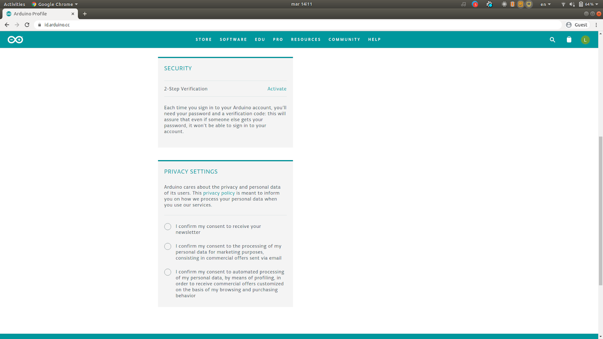Click the 2-Step Verification label
Image resolution: width=603 pixels, height=339 pixels.
[186, 89]
